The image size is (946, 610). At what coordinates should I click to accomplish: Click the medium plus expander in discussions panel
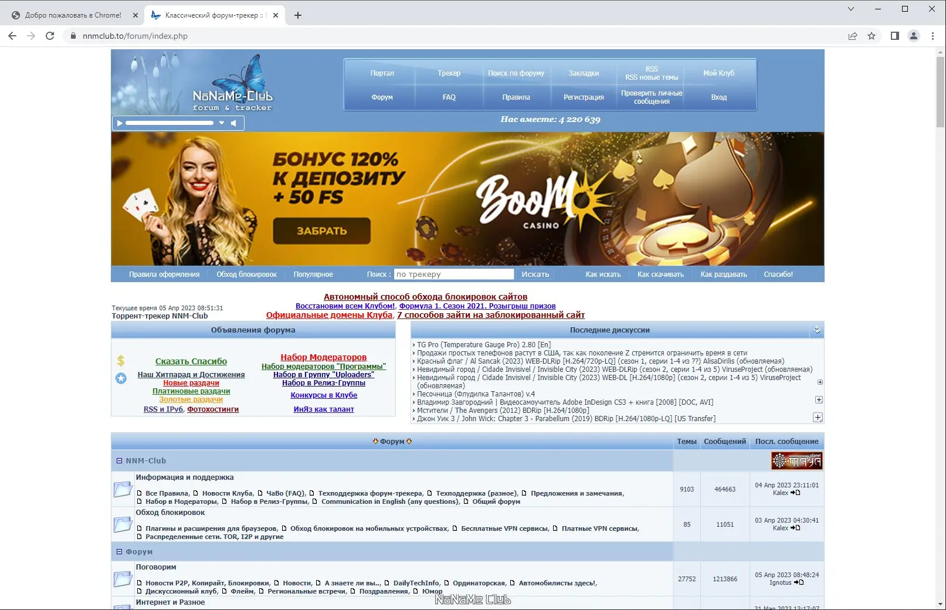819,399
